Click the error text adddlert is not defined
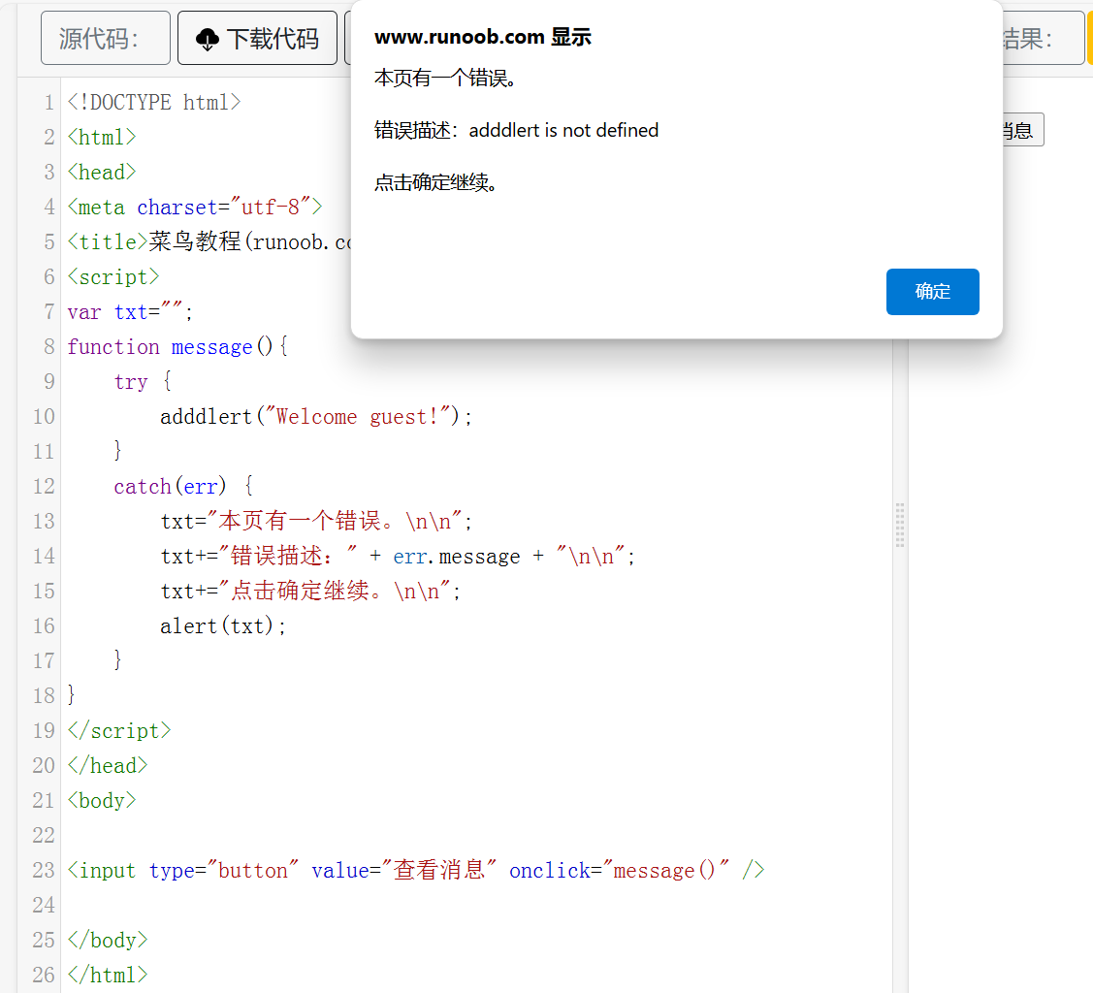This screenshot has height=993, width=1093. tap(563, 130)
